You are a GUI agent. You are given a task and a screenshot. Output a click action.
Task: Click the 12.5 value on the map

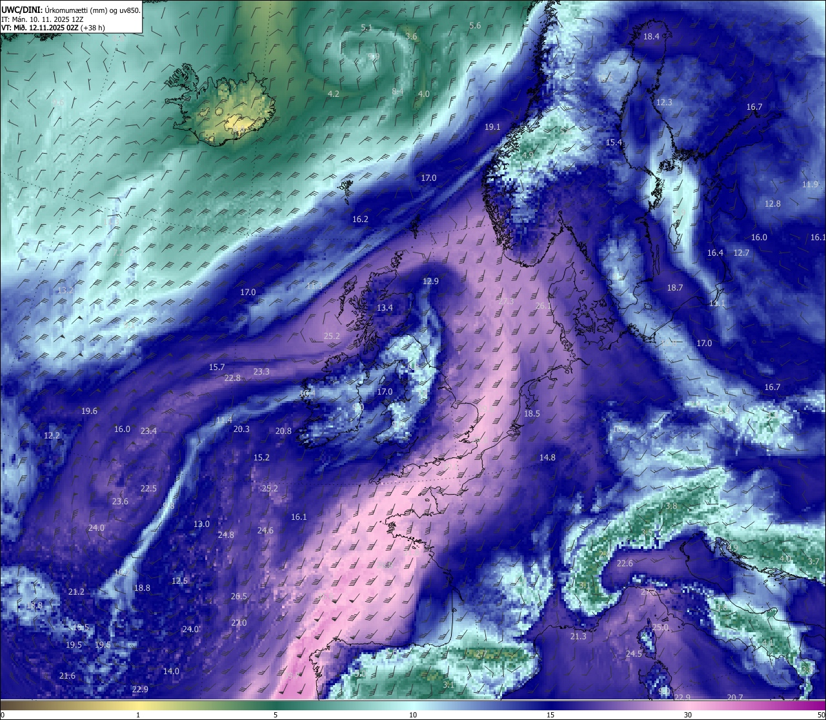click(179, 581)
